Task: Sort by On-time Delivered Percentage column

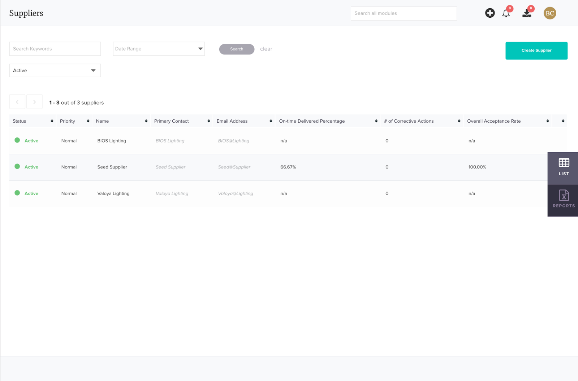Action: pyautogui.click(x=376, y=121)
